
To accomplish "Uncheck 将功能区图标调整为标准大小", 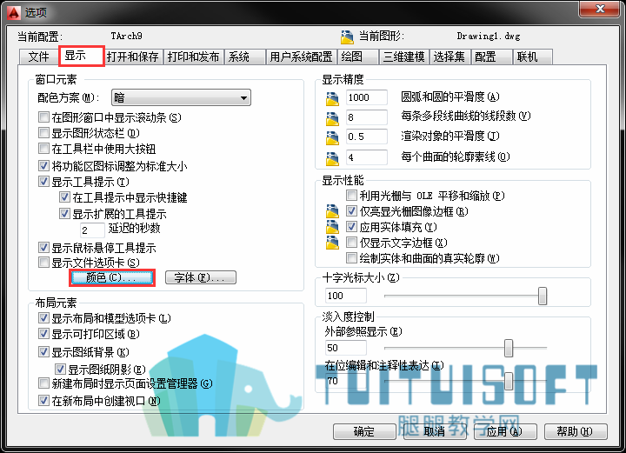I will pyautogui.click(x=43, y=165).
